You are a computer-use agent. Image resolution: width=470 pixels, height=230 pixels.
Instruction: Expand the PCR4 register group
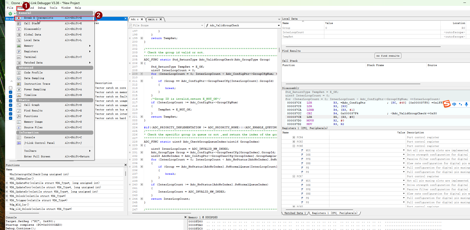pyautogui.click(x=294, y=137)
